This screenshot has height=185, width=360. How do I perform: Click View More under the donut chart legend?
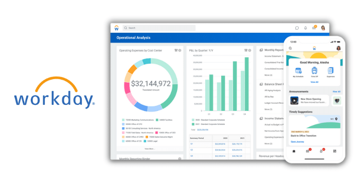[150, 149]
